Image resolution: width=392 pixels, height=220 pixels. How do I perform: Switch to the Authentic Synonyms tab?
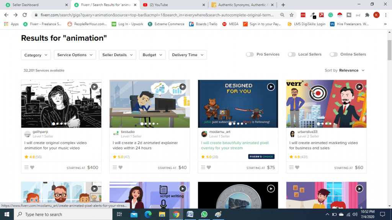click(x=242, y=5)
